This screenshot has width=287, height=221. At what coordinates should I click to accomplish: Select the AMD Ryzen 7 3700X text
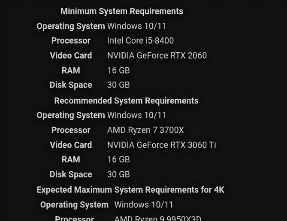click(x=145, y=130)
